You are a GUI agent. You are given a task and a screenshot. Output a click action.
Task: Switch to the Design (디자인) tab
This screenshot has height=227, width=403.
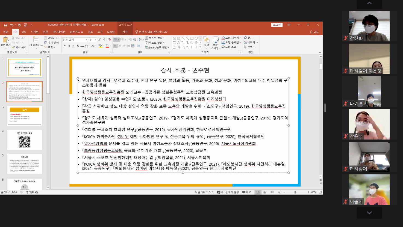pos(35,32)
